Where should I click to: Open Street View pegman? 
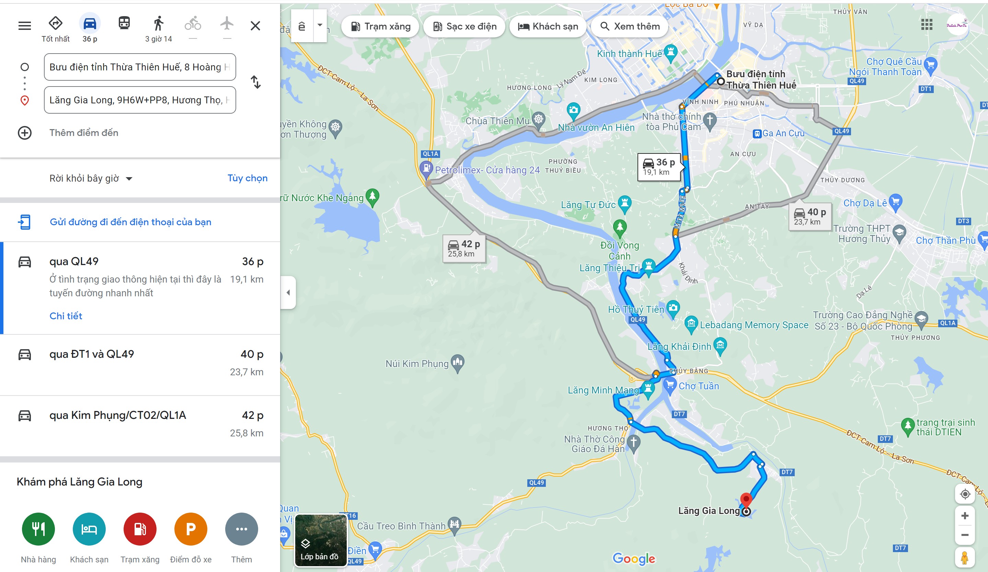(965, 558)
